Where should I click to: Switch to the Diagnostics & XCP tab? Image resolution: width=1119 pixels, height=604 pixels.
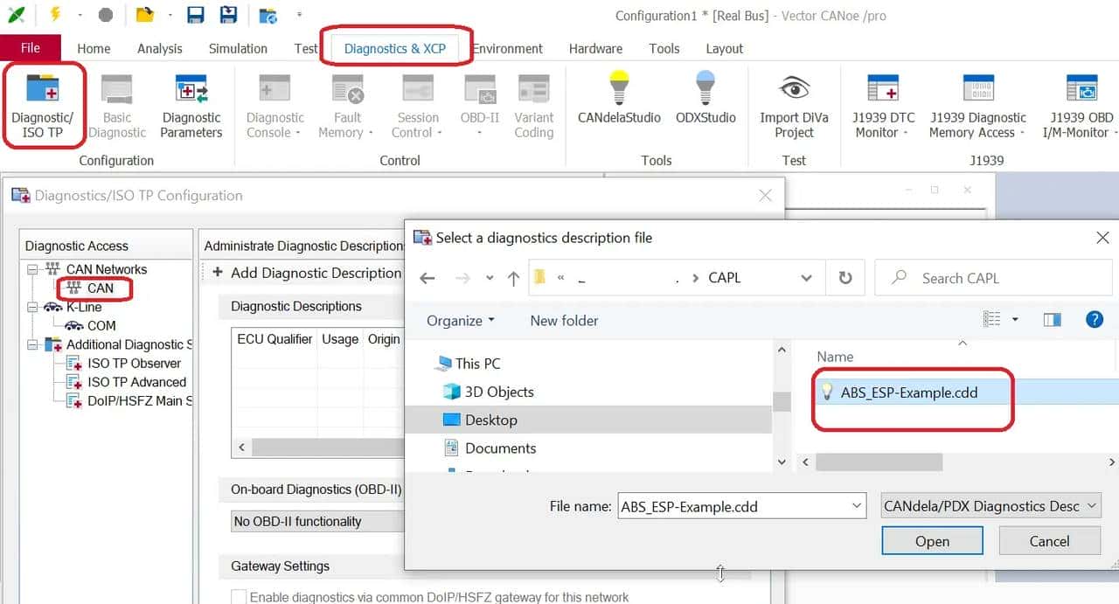(x=395, y=48)
